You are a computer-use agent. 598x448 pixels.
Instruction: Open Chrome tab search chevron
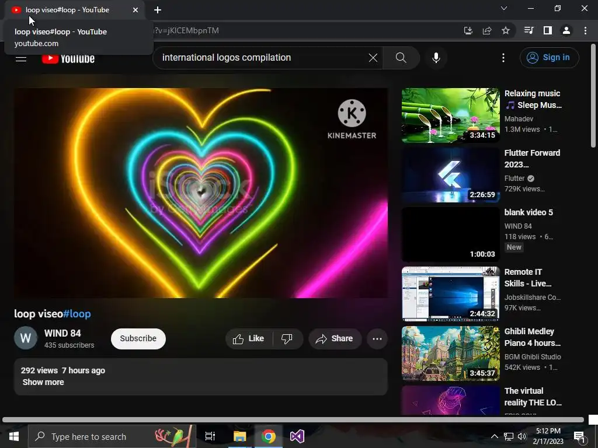pyautogui.click(x=504, y=8)
